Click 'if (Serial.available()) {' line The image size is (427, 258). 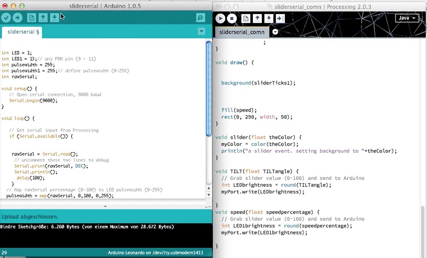pyautogui.click(x=41, y=136)
